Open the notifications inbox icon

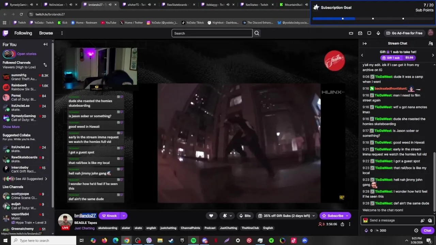pos(360,33)
